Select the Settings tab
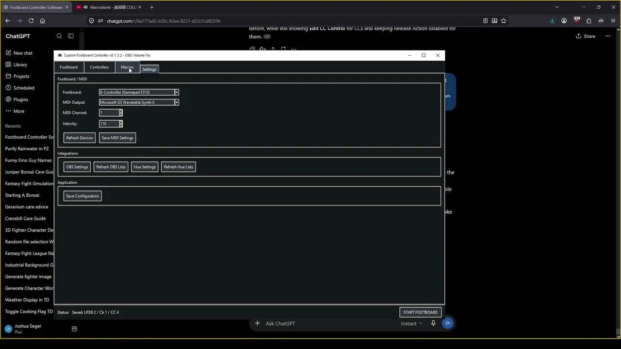Image resolution: width=621 pixels, height=349 pixels. [149, 69]
